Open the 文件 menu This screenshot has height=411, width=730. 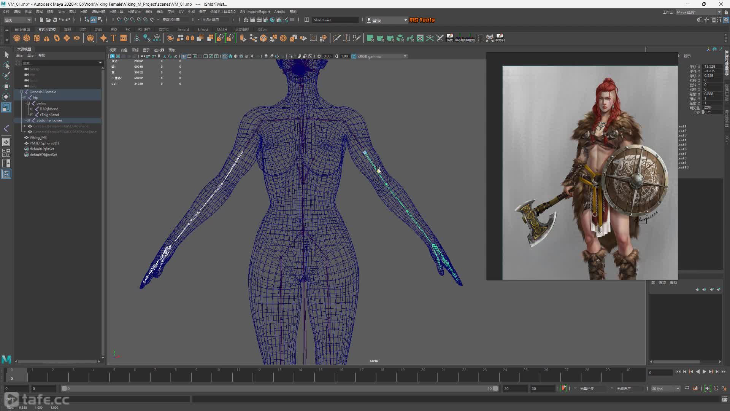[6, 12]
